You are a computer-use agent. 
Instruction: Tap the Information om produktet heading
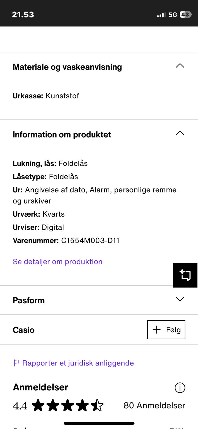62,135
